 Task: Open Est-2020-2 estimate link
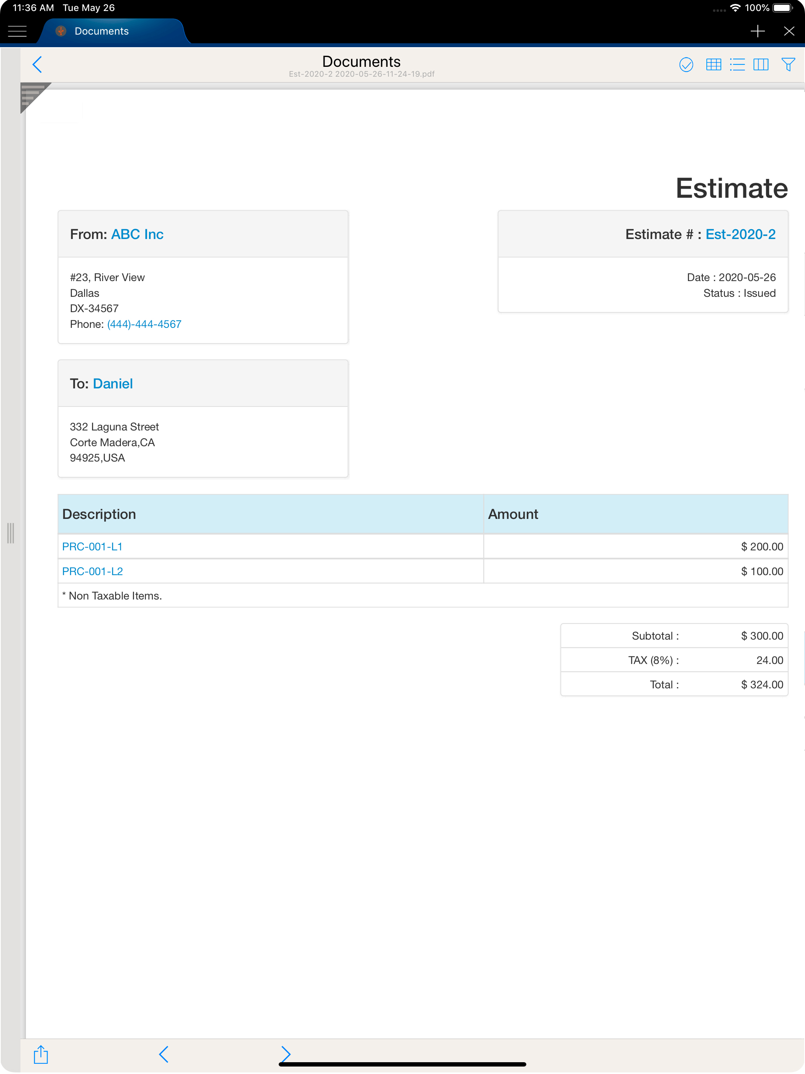point(741,235)
